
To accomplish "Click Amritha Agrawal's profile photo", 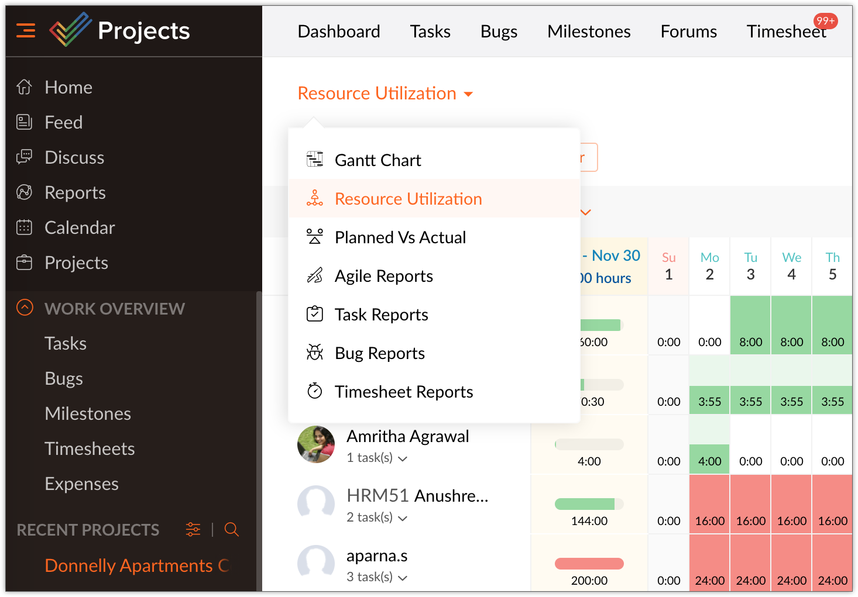I will [316, 444].
